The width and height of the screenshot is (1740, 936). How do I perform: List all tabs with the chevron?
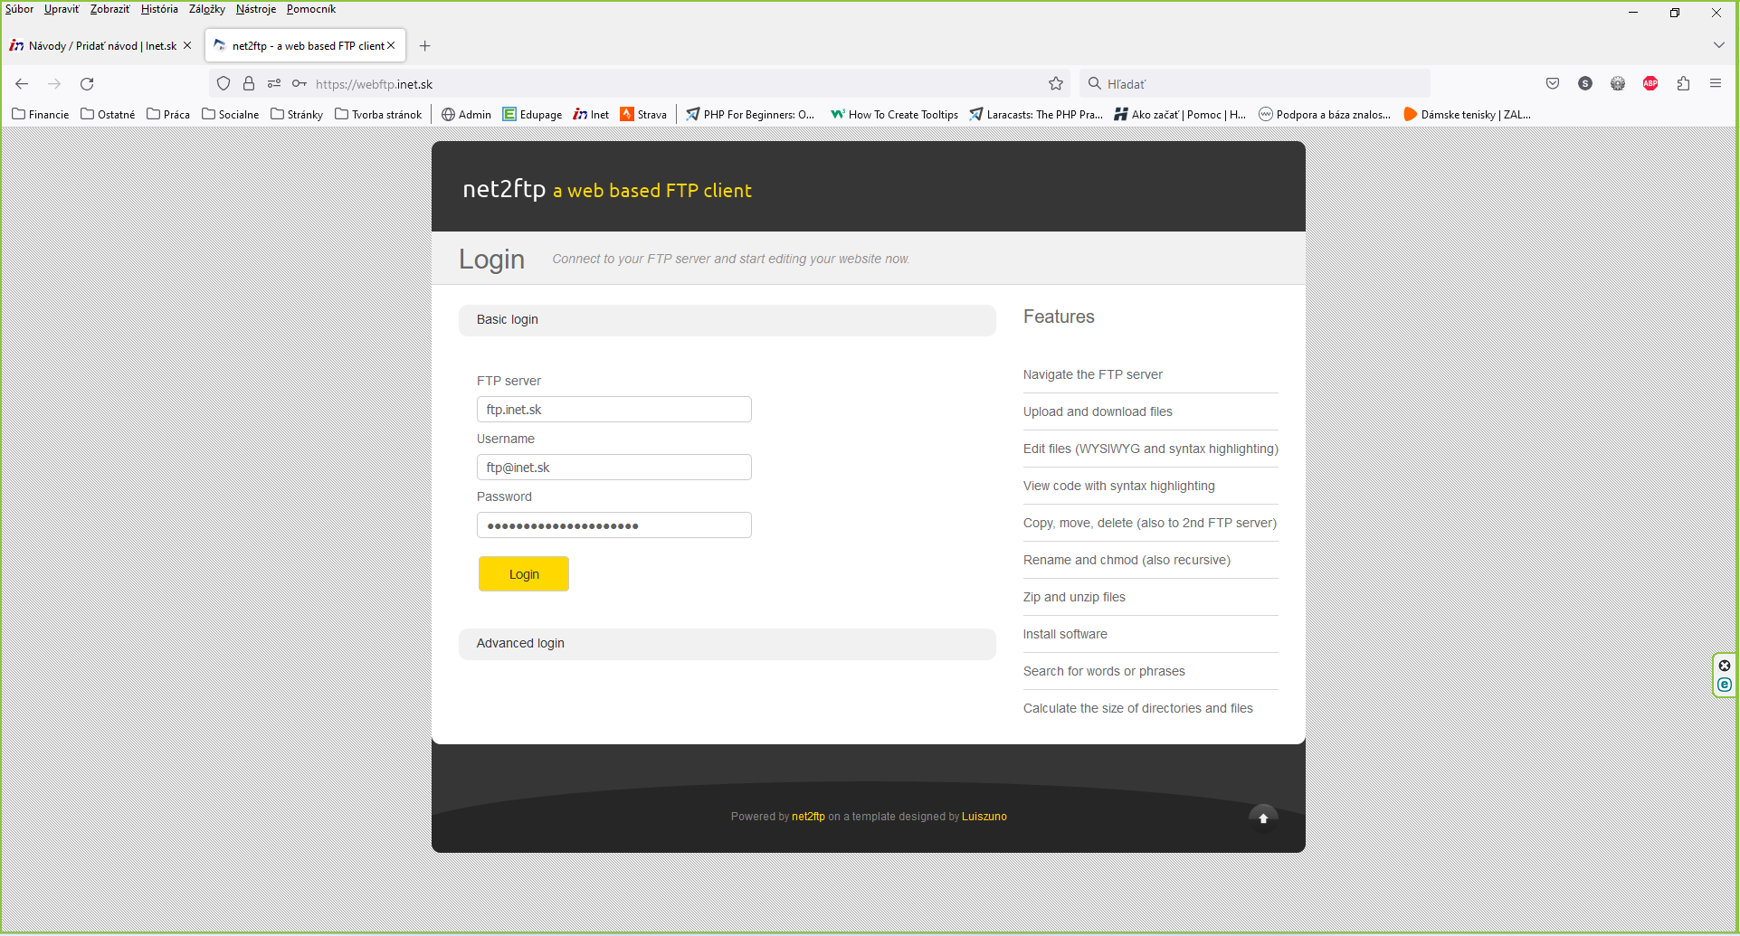1719,45
